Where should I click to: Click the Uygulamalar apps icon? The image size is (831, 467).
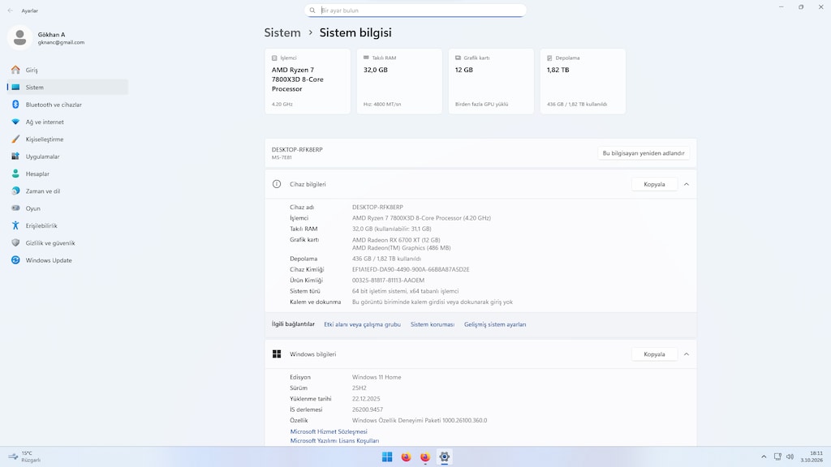click(x=15, y=156)
